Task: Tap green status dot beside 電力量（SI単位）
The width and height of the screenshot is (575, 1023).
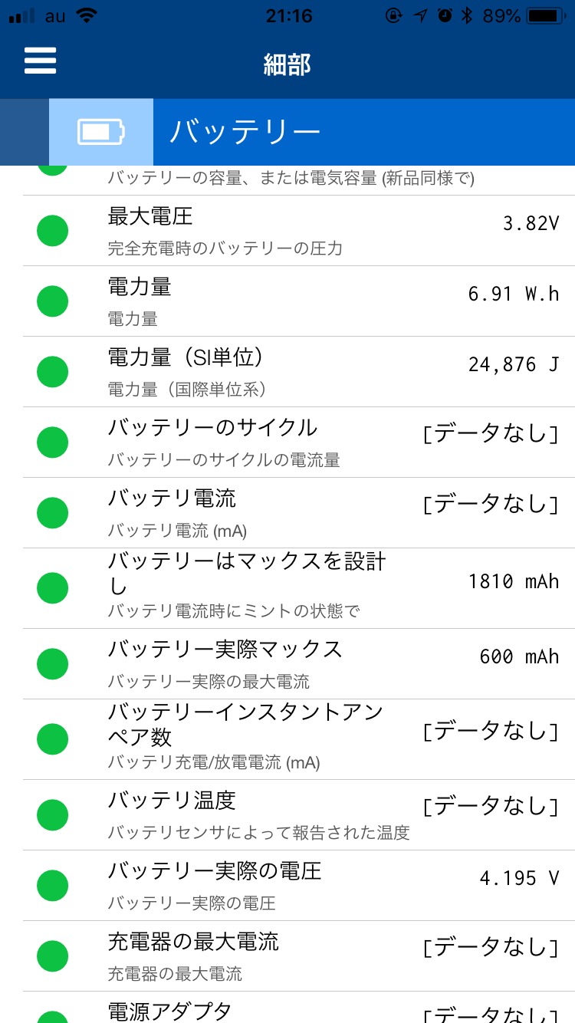Action: click(x=53, y=372)
